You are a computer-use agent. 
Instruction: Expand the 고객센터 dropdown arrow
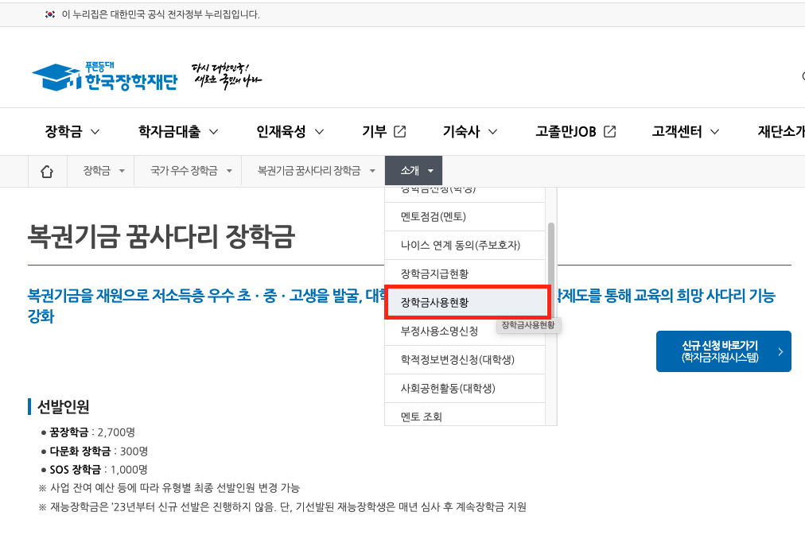pyautogui.click(x=715, y=132)
